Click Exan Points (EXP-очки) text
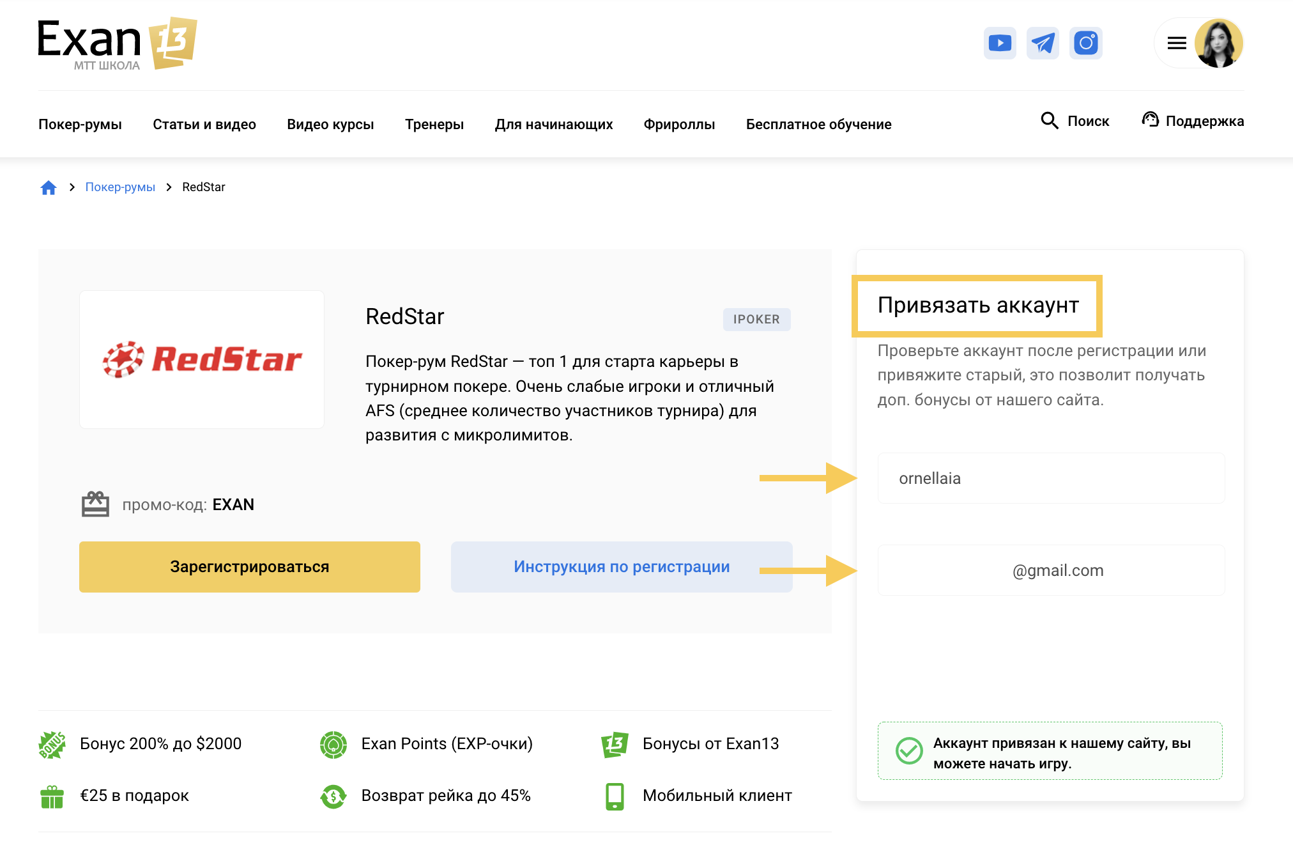The image size is (1293, 854). coord(447,743)
